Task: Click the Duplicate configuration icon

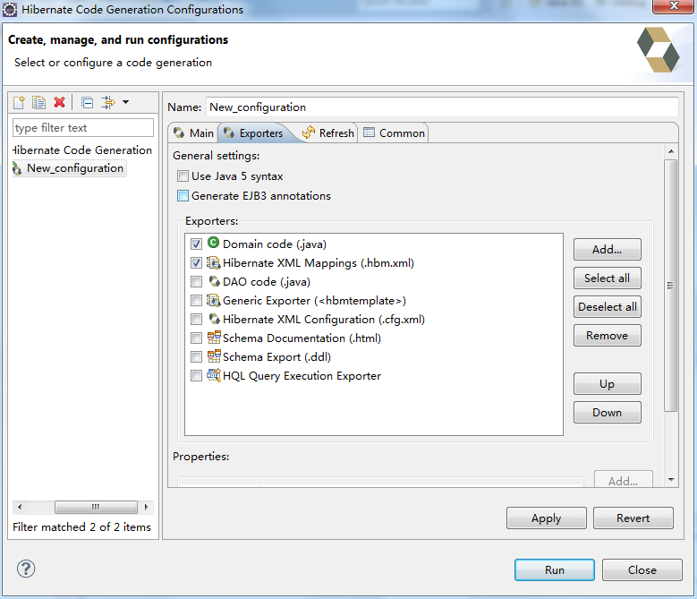Action: pyautogui.click(x=38, y=103)
